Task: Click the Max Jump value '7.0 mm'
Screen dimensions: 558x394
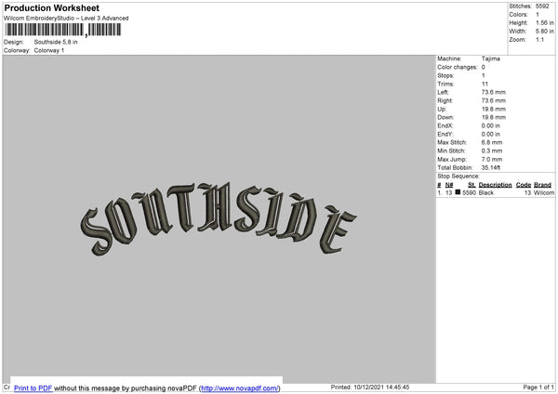Action: point(492,159)
